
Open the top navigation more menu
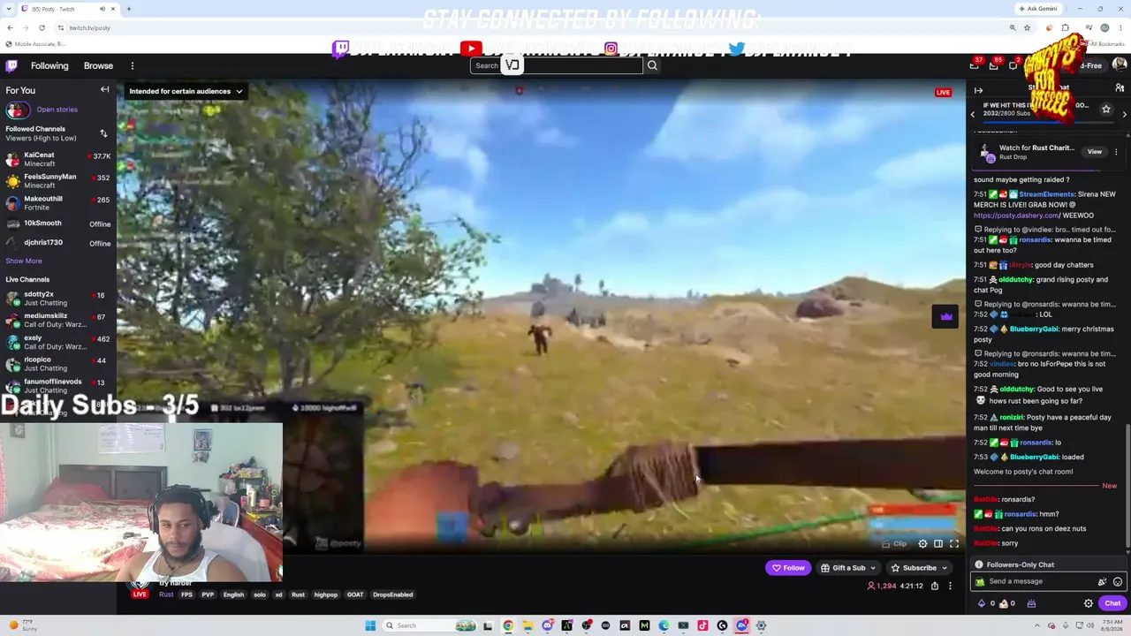click(133, 66)
